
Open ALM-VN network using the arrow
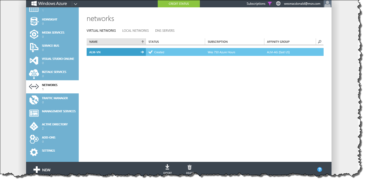click(142, 52)
